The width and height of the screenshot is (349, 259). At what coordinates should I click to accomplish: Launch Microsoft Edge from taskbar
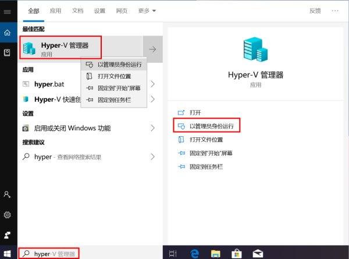coord(195,253)
